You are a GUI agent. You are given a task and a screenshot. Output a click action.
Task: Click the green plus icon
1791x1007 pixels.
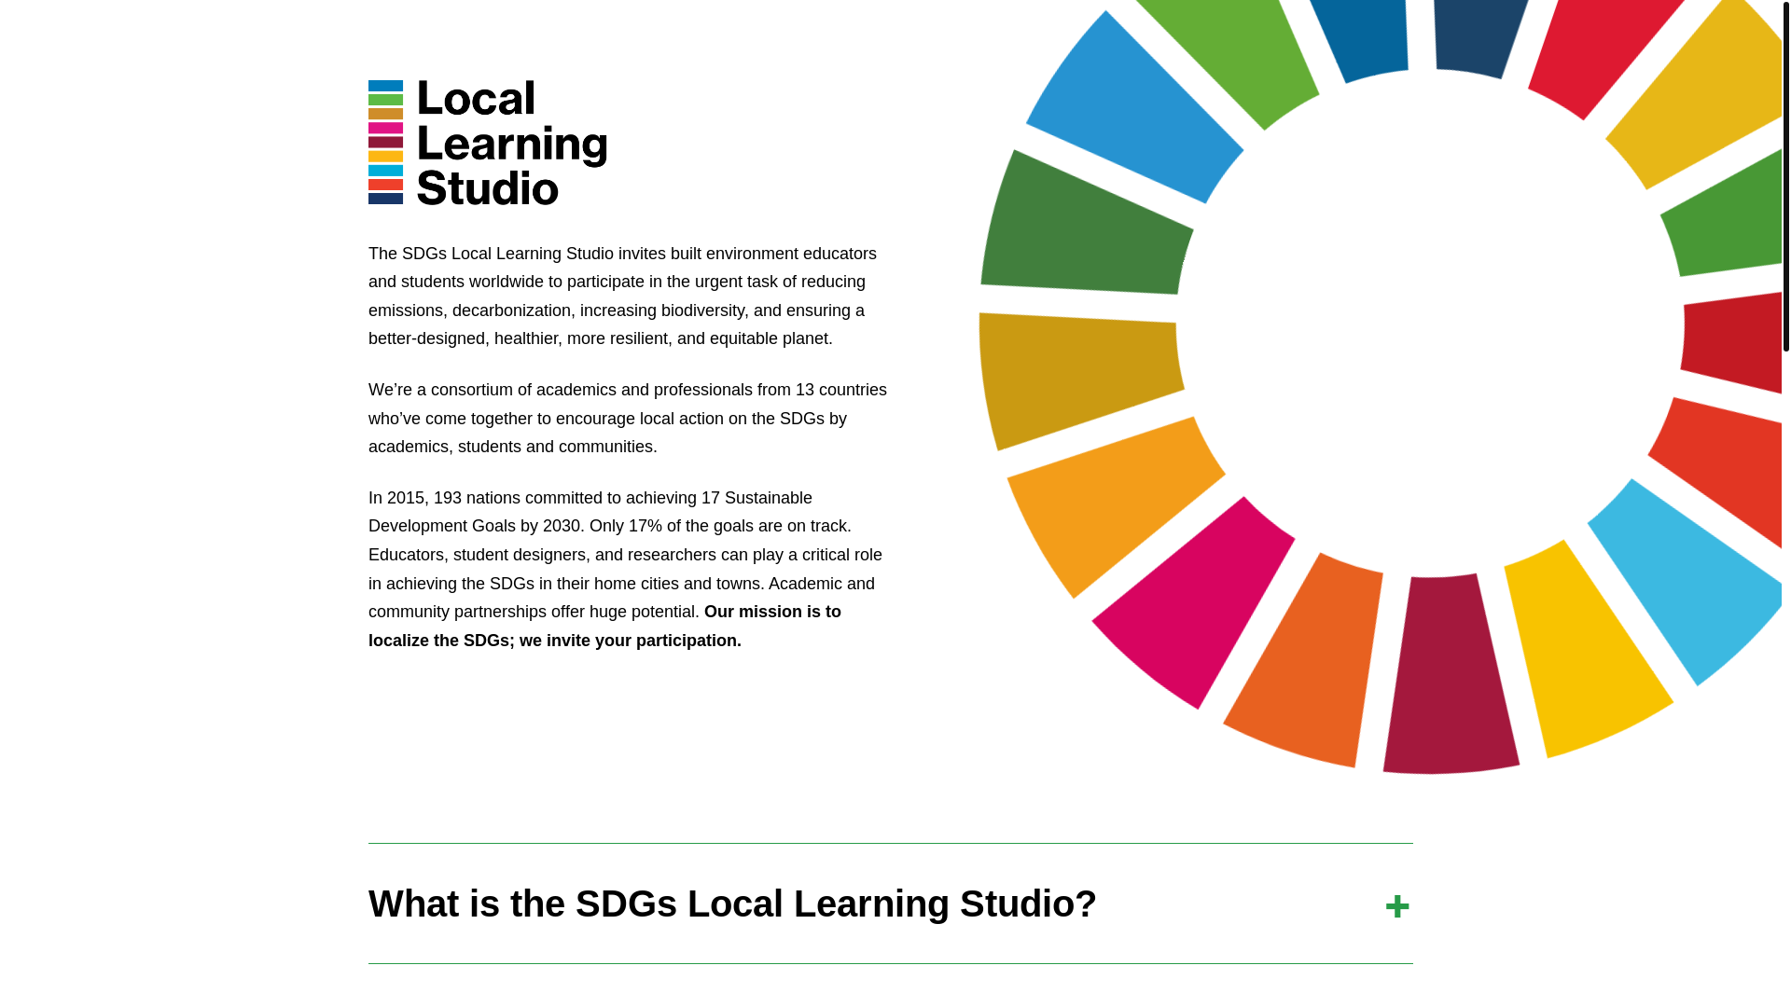pyautogui.click(x=1397, y=906)
